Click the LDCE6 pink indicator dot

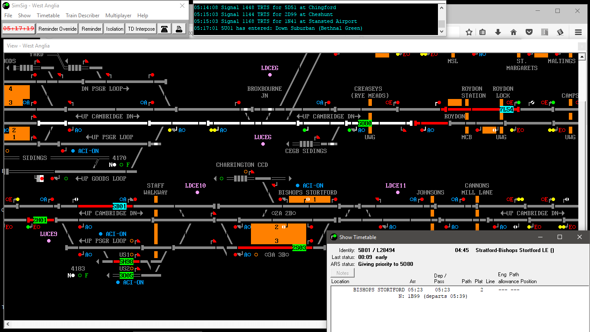pos(270,75)
